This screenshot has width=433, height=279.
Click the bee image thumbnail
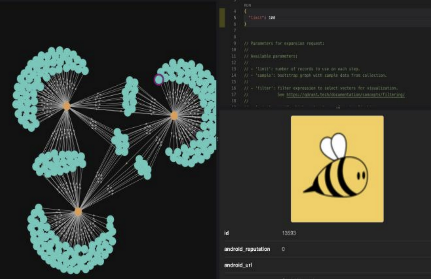coord(337,169)
